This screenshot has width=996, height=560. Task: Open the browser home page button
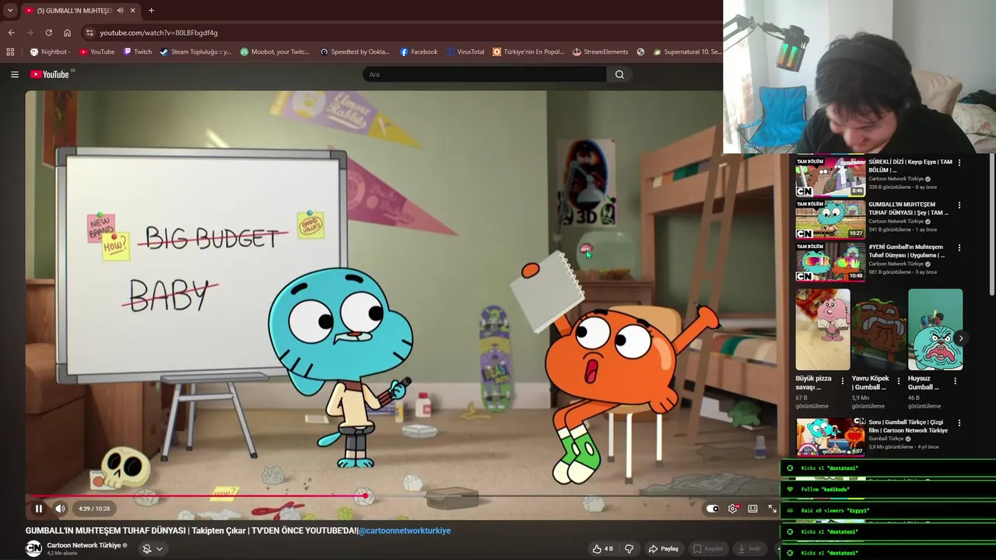(67, 33)
